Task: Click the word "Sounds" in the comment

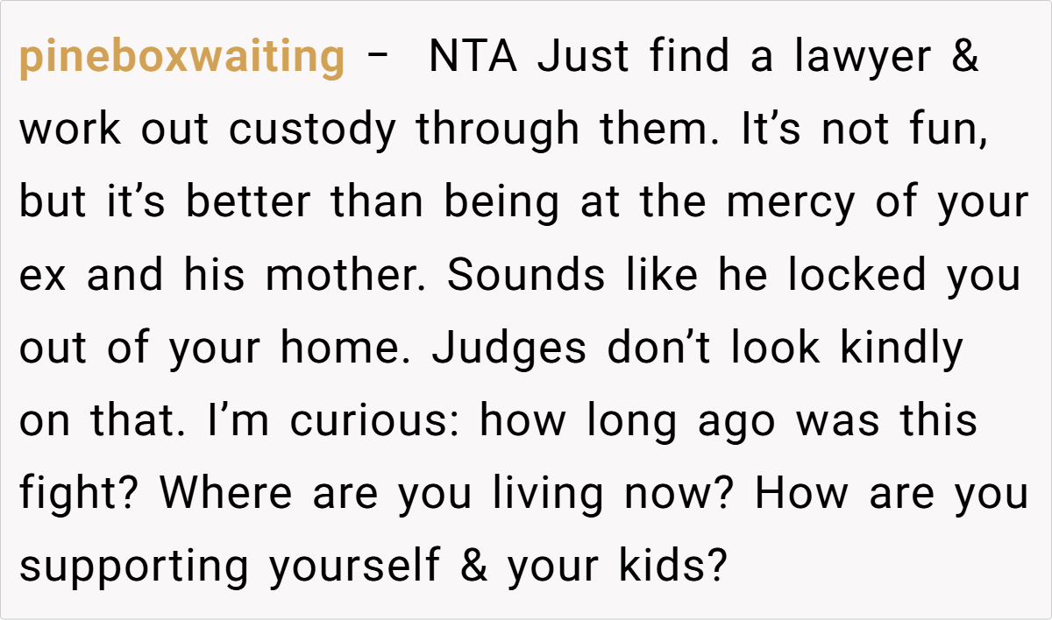Action: [526, 276]
